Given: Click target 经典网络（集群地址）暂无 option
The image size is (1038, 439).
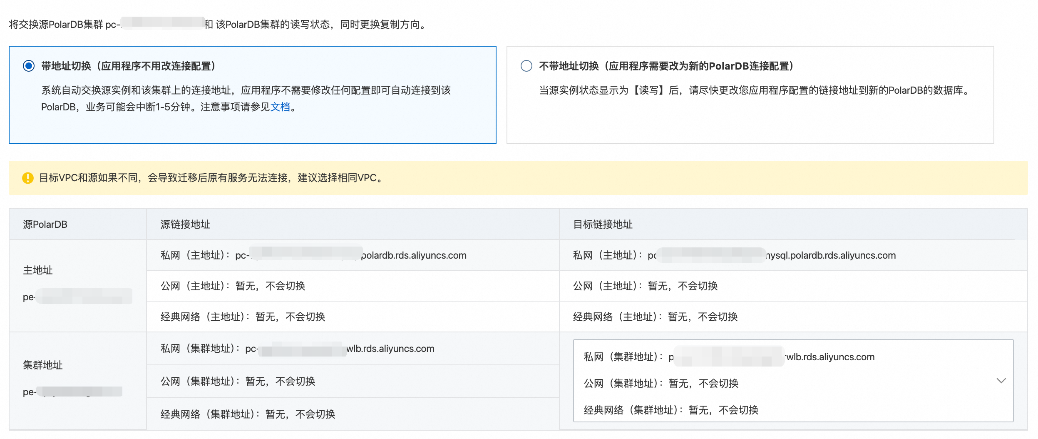Looking at the screenshot, I should [671, 410].
